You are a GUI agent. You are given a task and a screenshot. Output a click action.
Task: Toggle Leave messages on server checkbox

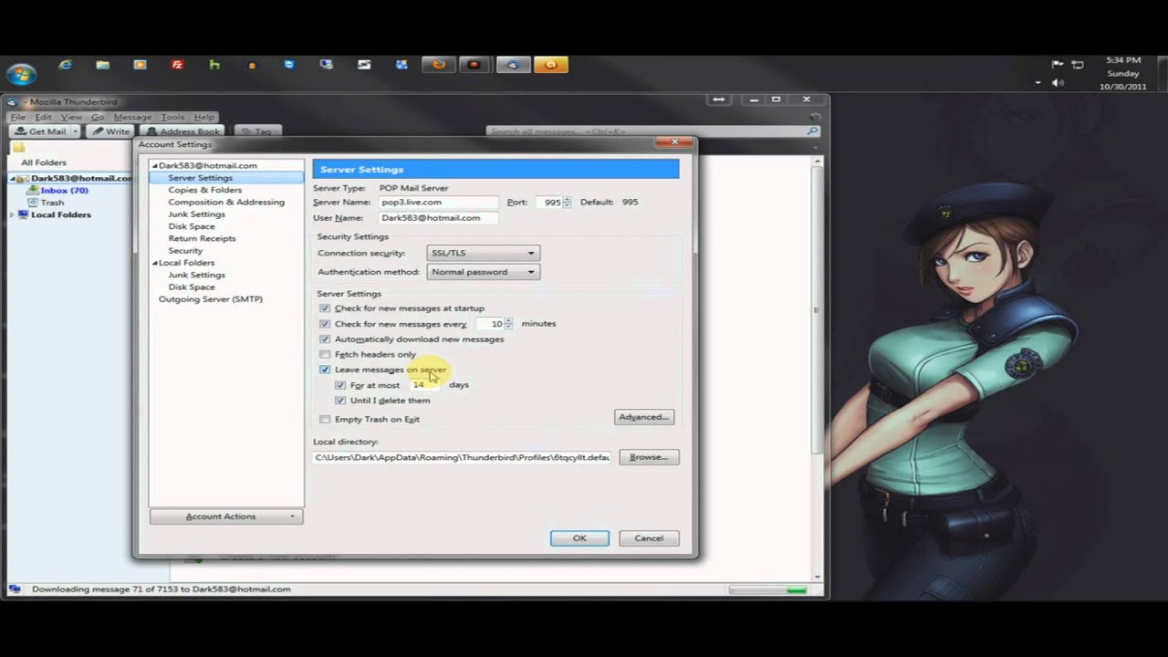click(325, 370)
